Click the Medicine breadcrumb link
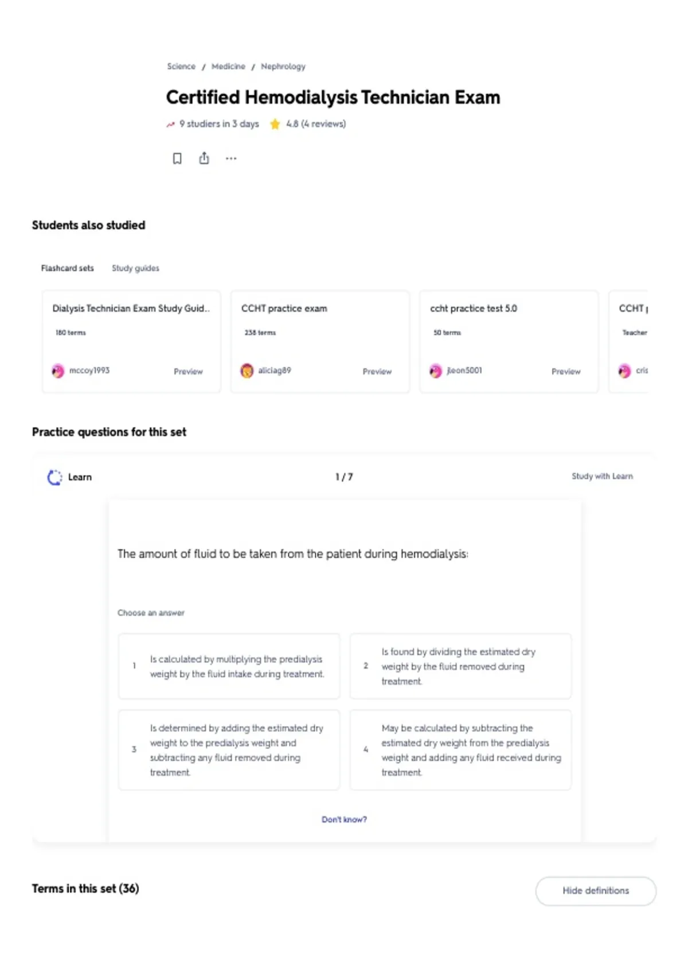Screen dimensions: 688x975 click(x=228, y=67)
